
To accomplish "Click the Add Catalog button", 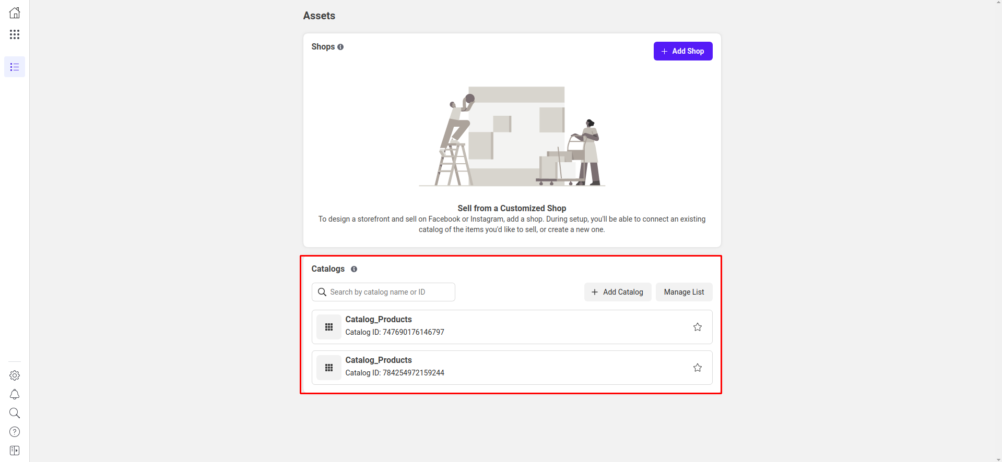I will [x=617, y=292].
